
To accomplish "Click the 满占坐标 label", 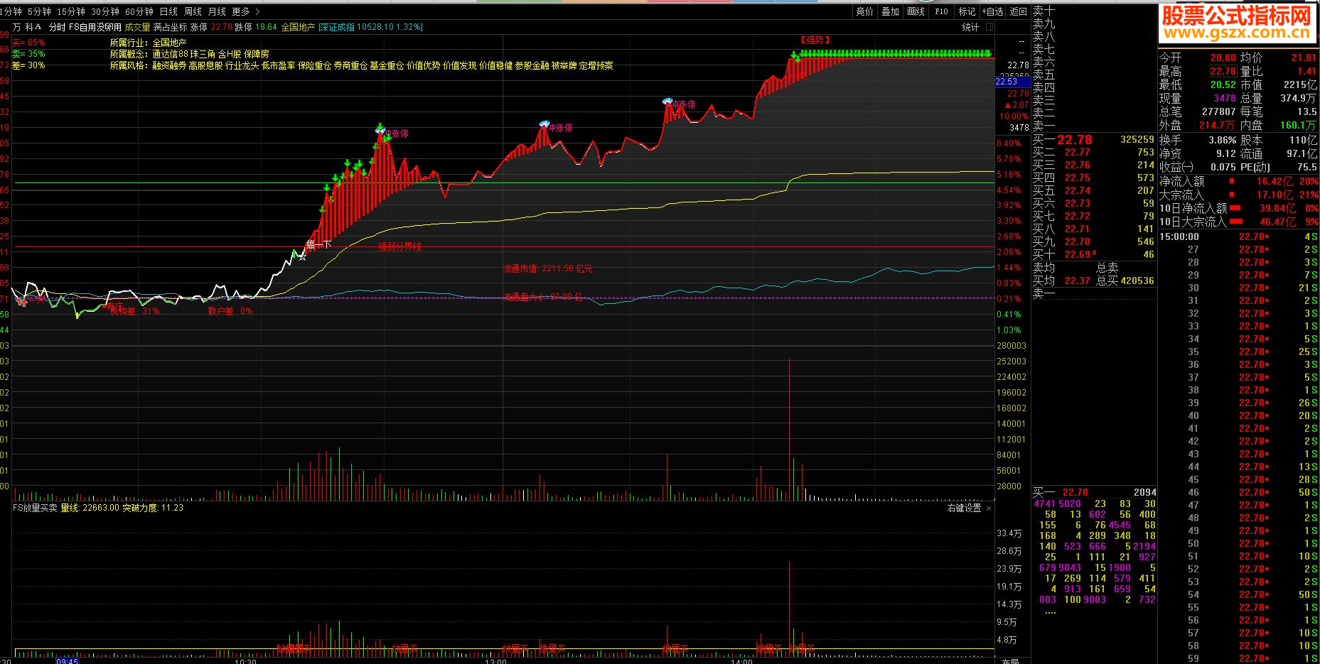I will pyautogui.click(x=171, y=27).
